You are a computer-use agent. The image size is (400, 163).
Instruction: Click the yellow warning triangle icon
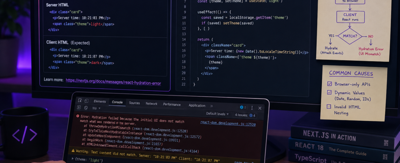(x=73, y=151)
